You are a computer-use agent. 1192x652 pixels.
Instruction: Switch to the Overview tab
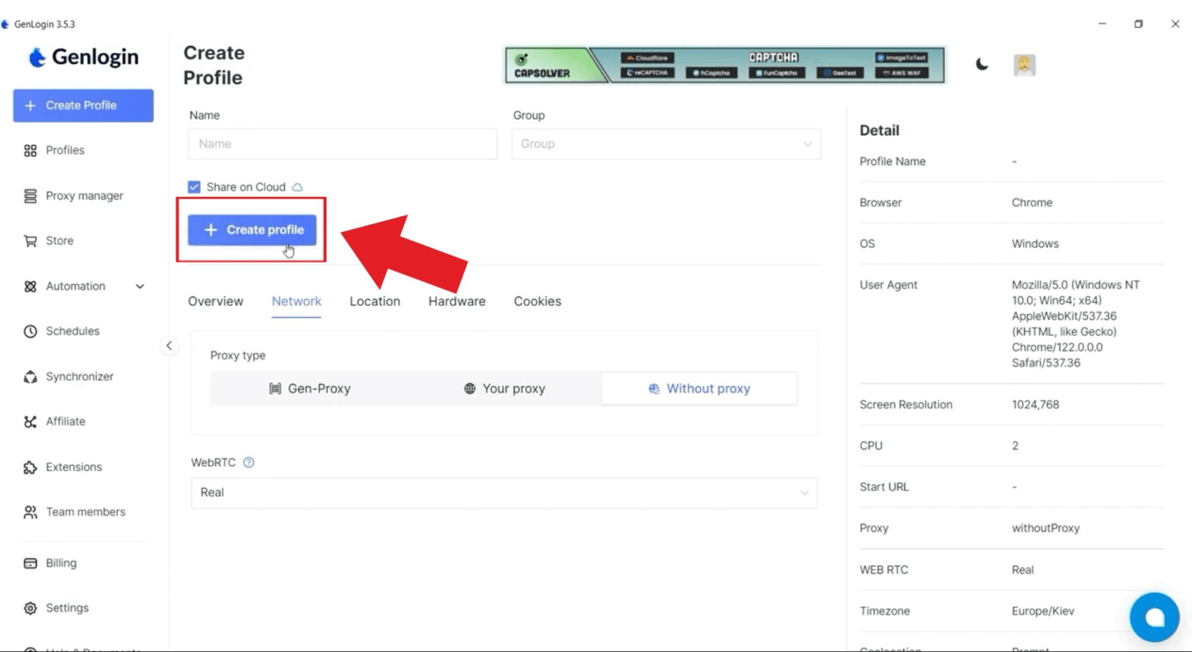click(x=215, y=302)
